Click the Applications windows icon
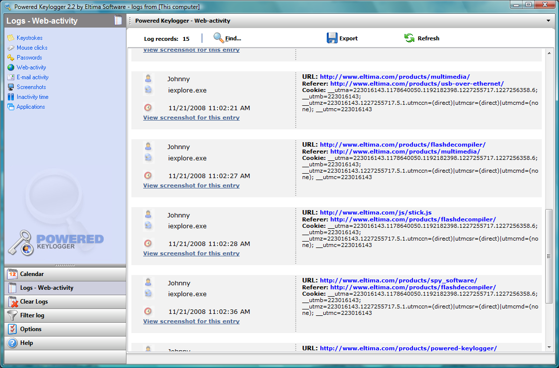 11,107
